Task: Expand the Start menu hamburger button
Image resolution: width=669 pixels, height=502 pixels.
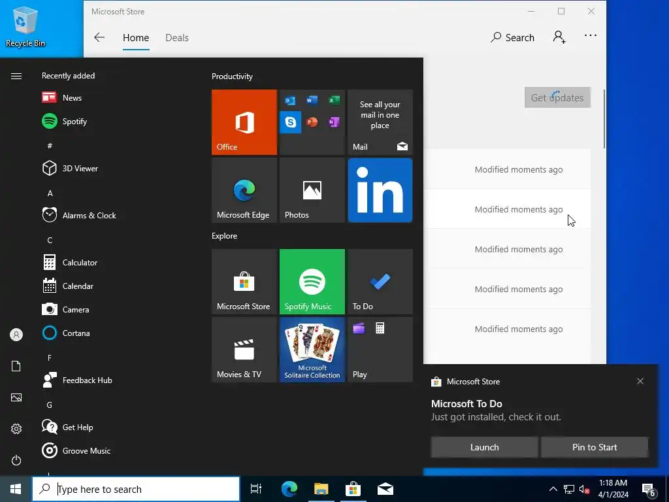Action: pos(16,76)
